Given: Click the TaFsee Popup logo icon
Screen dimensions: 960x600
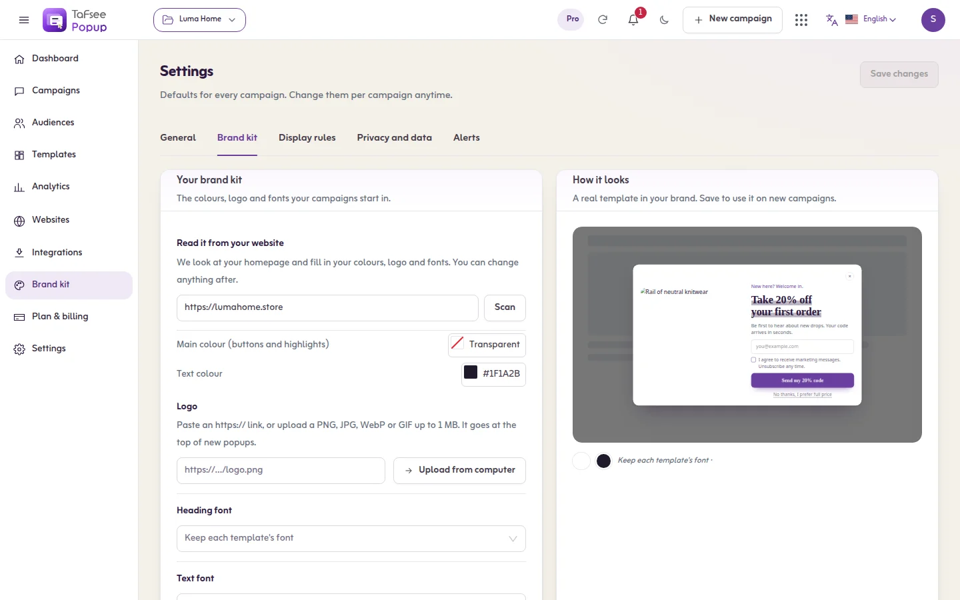Looking at the screenshot, I should click(x=55, y=20).
